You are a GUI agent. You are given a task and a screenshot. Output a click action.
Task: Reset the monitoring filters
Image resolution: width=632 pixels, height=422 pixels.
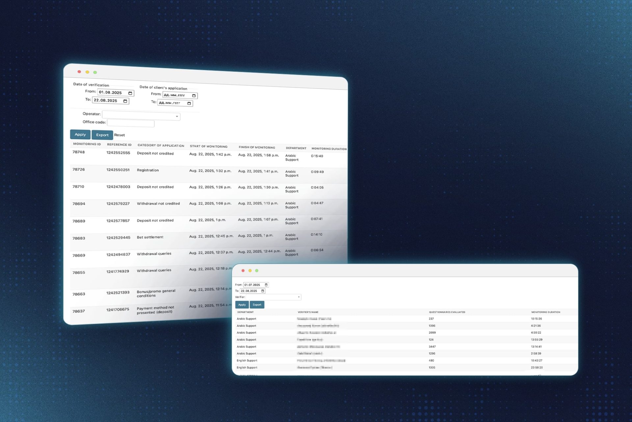pos(119,135)
